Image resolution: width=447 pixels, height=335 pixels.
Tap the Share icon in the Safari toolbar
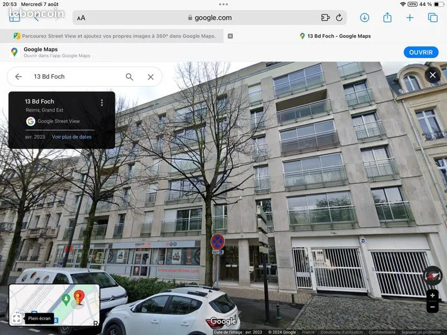click(387, 17)
